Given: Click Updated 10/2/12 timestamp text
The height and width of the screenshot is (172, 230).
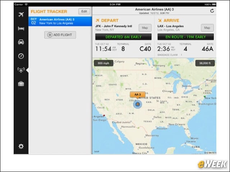Looking at the screenshot, I should [154, 13].
